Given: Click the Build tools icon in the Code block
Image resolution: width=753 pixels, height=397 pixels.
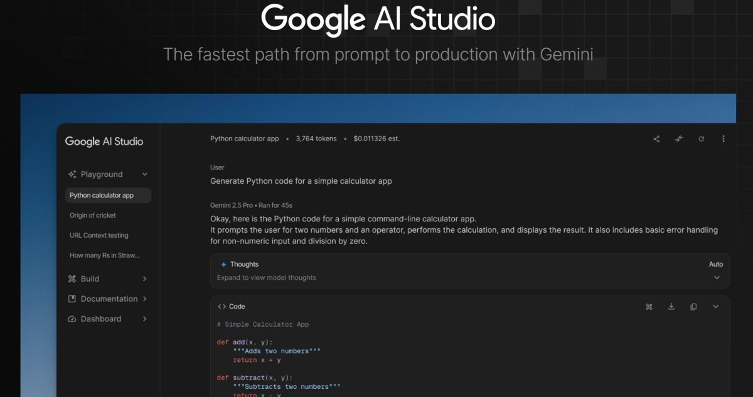Looking at the screenshot, I should click(649, 307).
